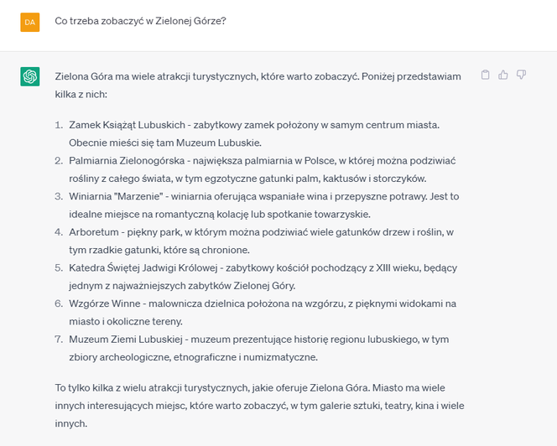Click the text "Wzgórze Winne"

pyautogui.click(x=105, y=303)
